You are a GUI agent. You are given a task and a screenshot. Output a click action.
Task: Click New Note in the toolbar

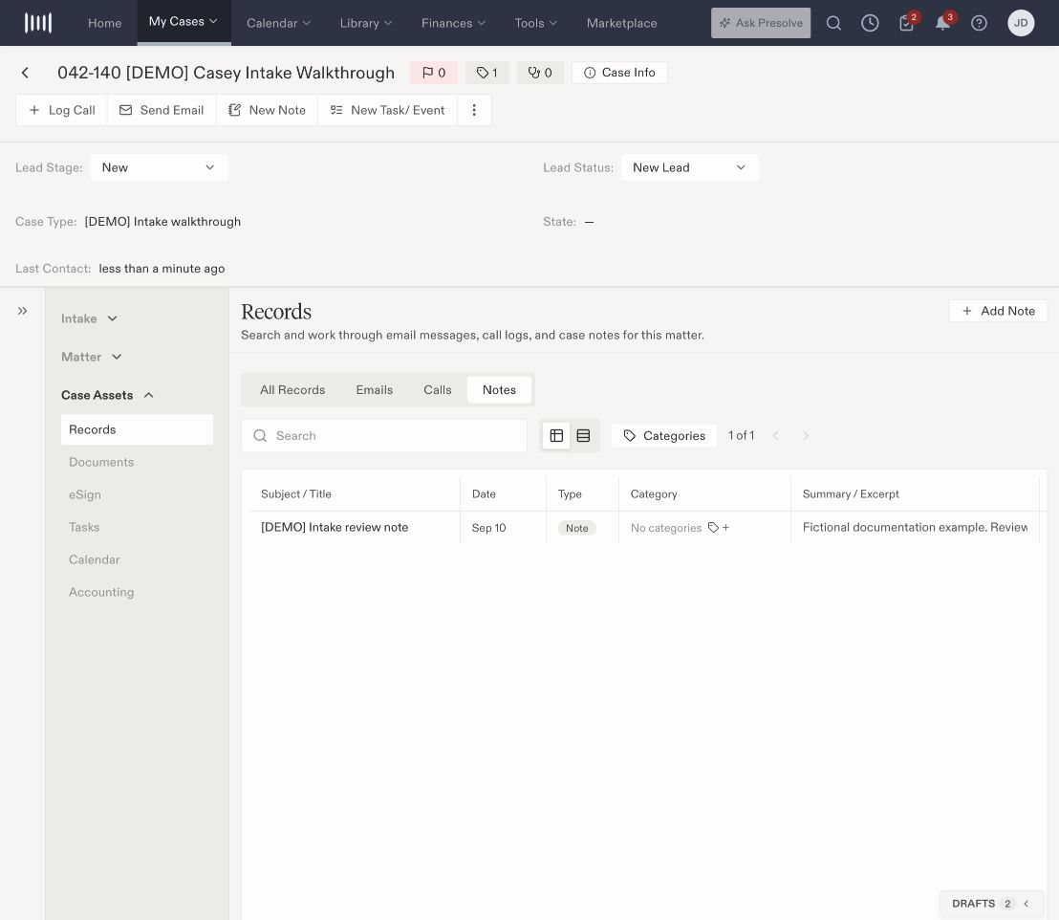[x=267, y=110]
